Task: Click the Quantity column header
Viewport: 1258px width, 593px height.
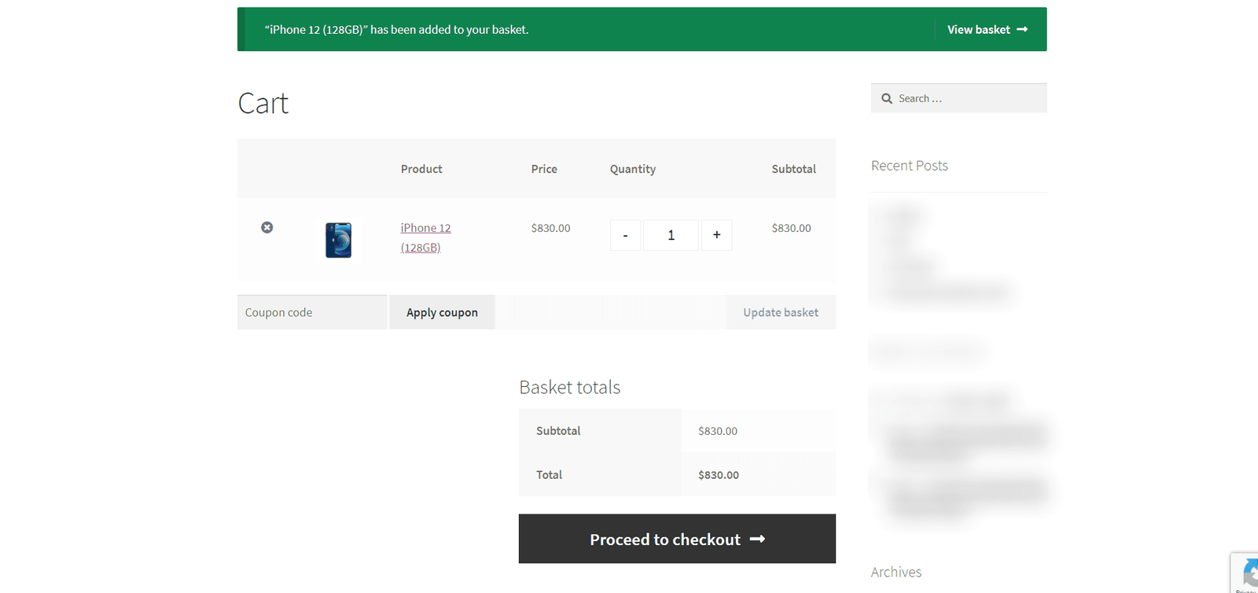Action: pos(633,169)
